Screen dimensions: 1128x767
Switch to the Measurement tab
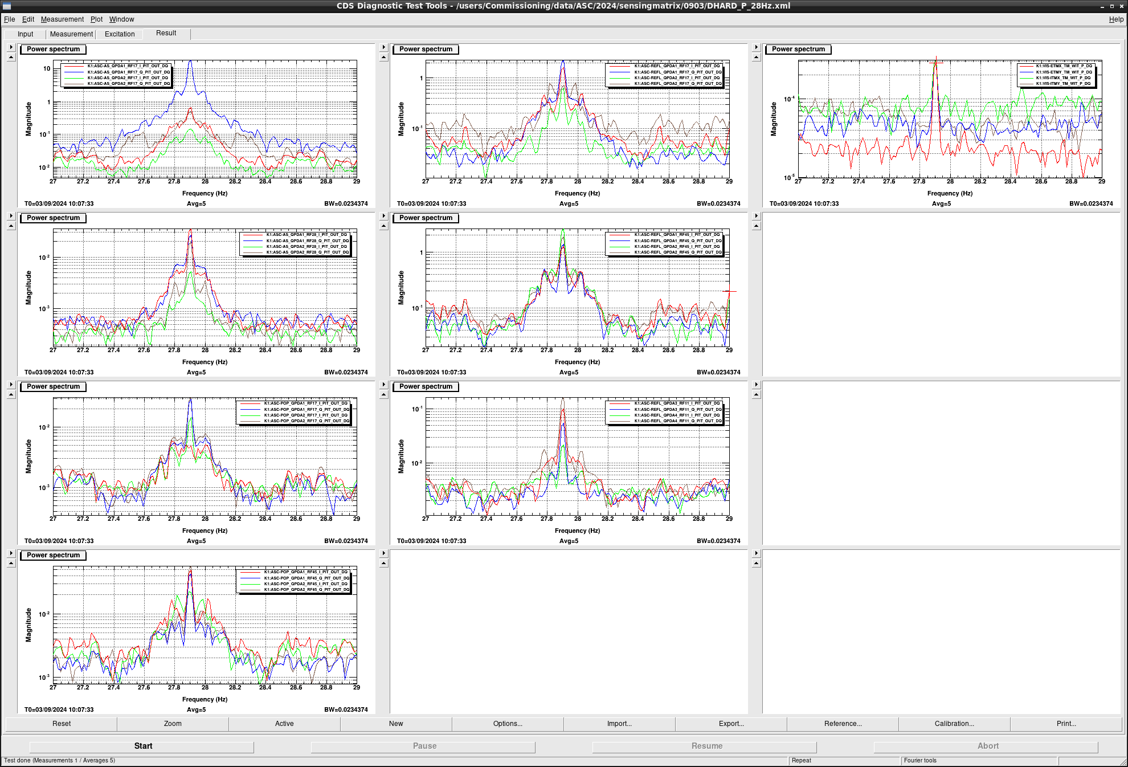[x=71, y=34]
